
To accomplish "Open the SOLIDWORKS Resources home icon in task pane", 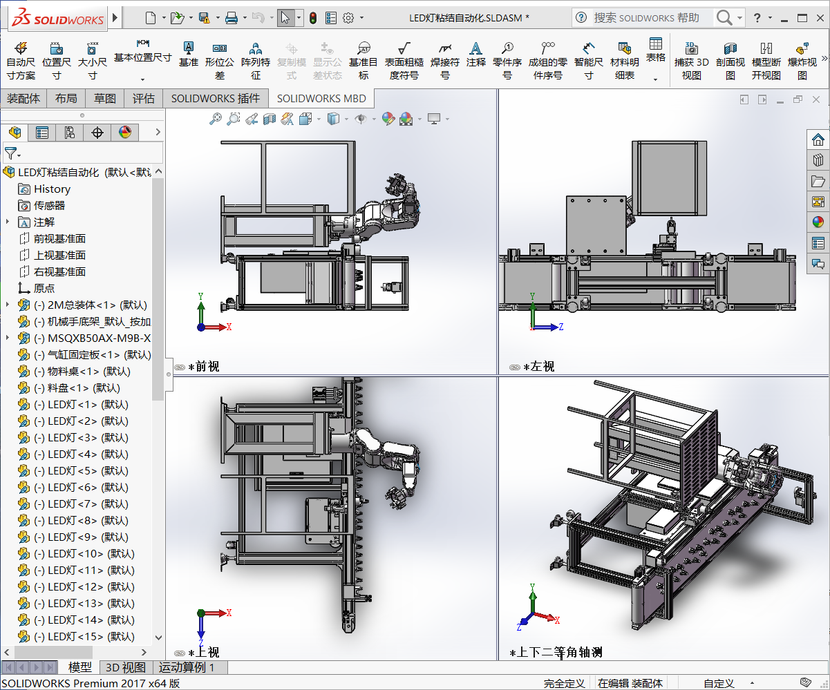I will [x=818, y=140].
